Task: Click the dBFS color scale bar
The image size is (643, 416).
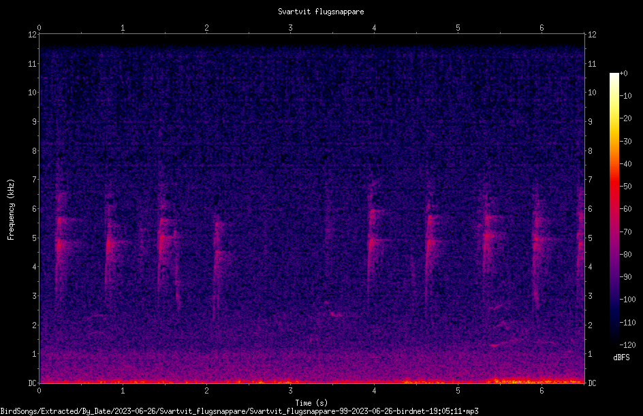Action: 614,209
